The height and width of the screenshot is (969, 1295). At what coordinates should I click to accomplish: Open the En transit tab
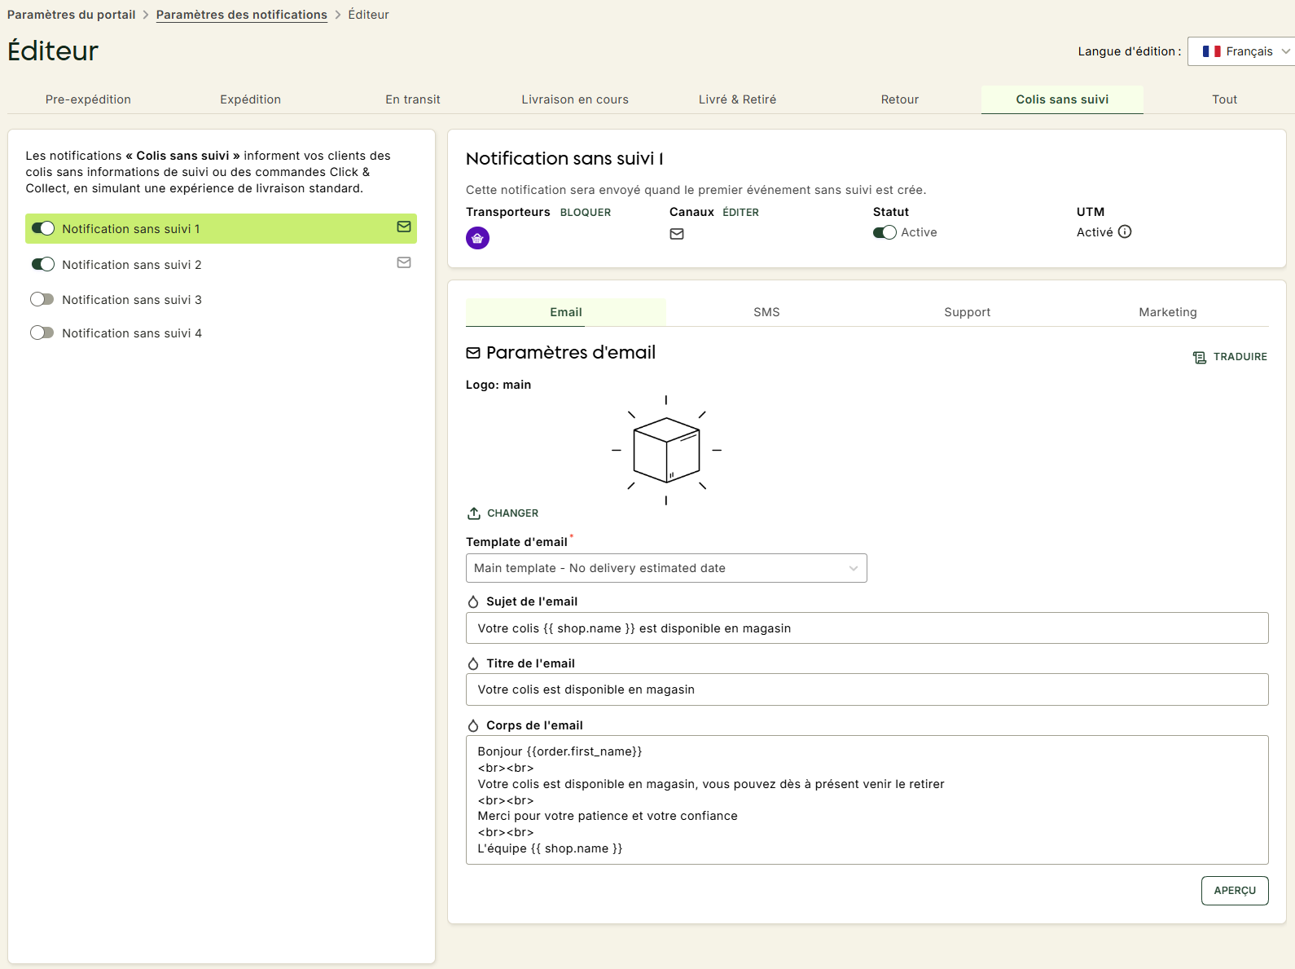click(x=413, y=99)
